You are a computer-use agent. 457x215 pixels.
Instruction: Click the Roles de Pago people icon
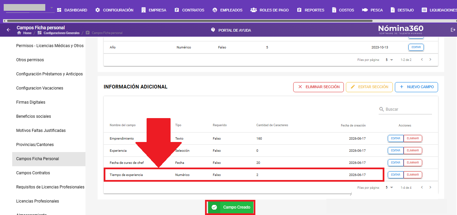(254, 10)
